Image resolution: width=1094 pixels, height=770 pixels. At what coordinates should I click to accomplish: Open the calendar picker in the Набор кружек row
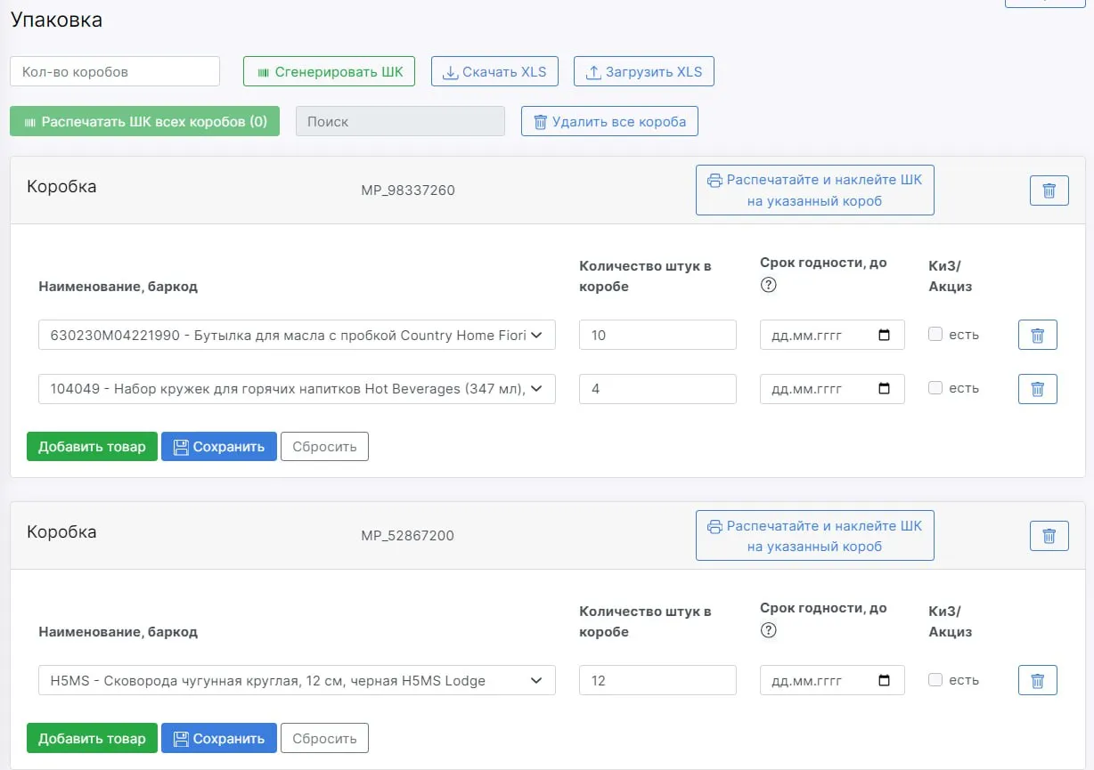point(884,389)
